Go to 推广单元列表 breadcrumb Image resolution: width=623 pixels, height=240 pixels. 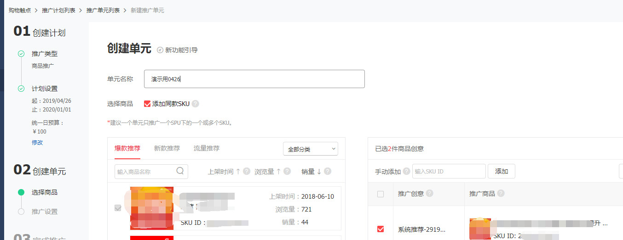click(x=103, y=10)
